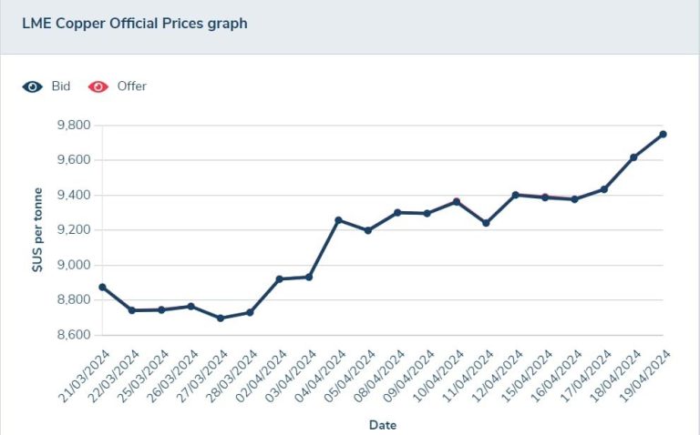Viewport: 700px width, 435px height.
Task: Select the 18/04/2024 price point
Action: (633, 157)
